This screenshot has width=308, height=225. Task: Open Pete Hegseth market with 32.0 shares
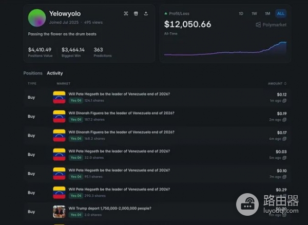[119, 152]
